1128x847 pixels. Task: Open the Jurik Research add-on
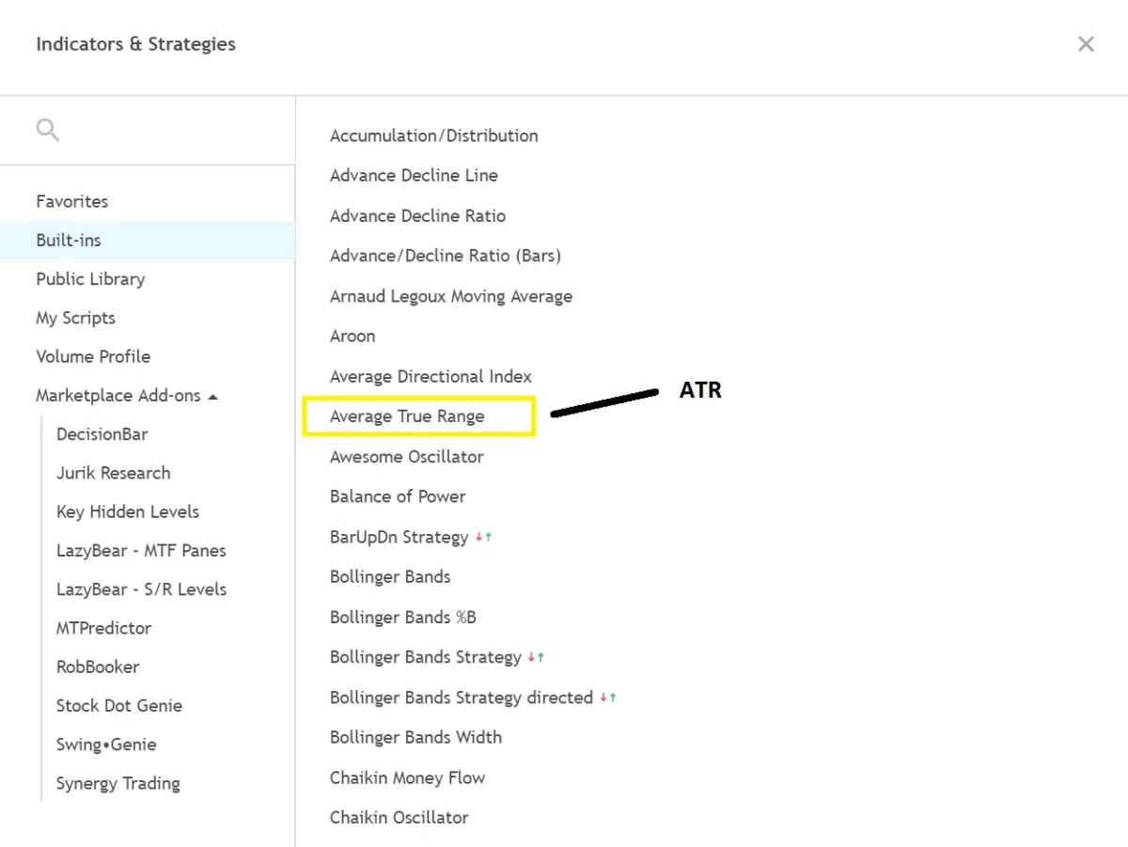click(x=113, y=473)
